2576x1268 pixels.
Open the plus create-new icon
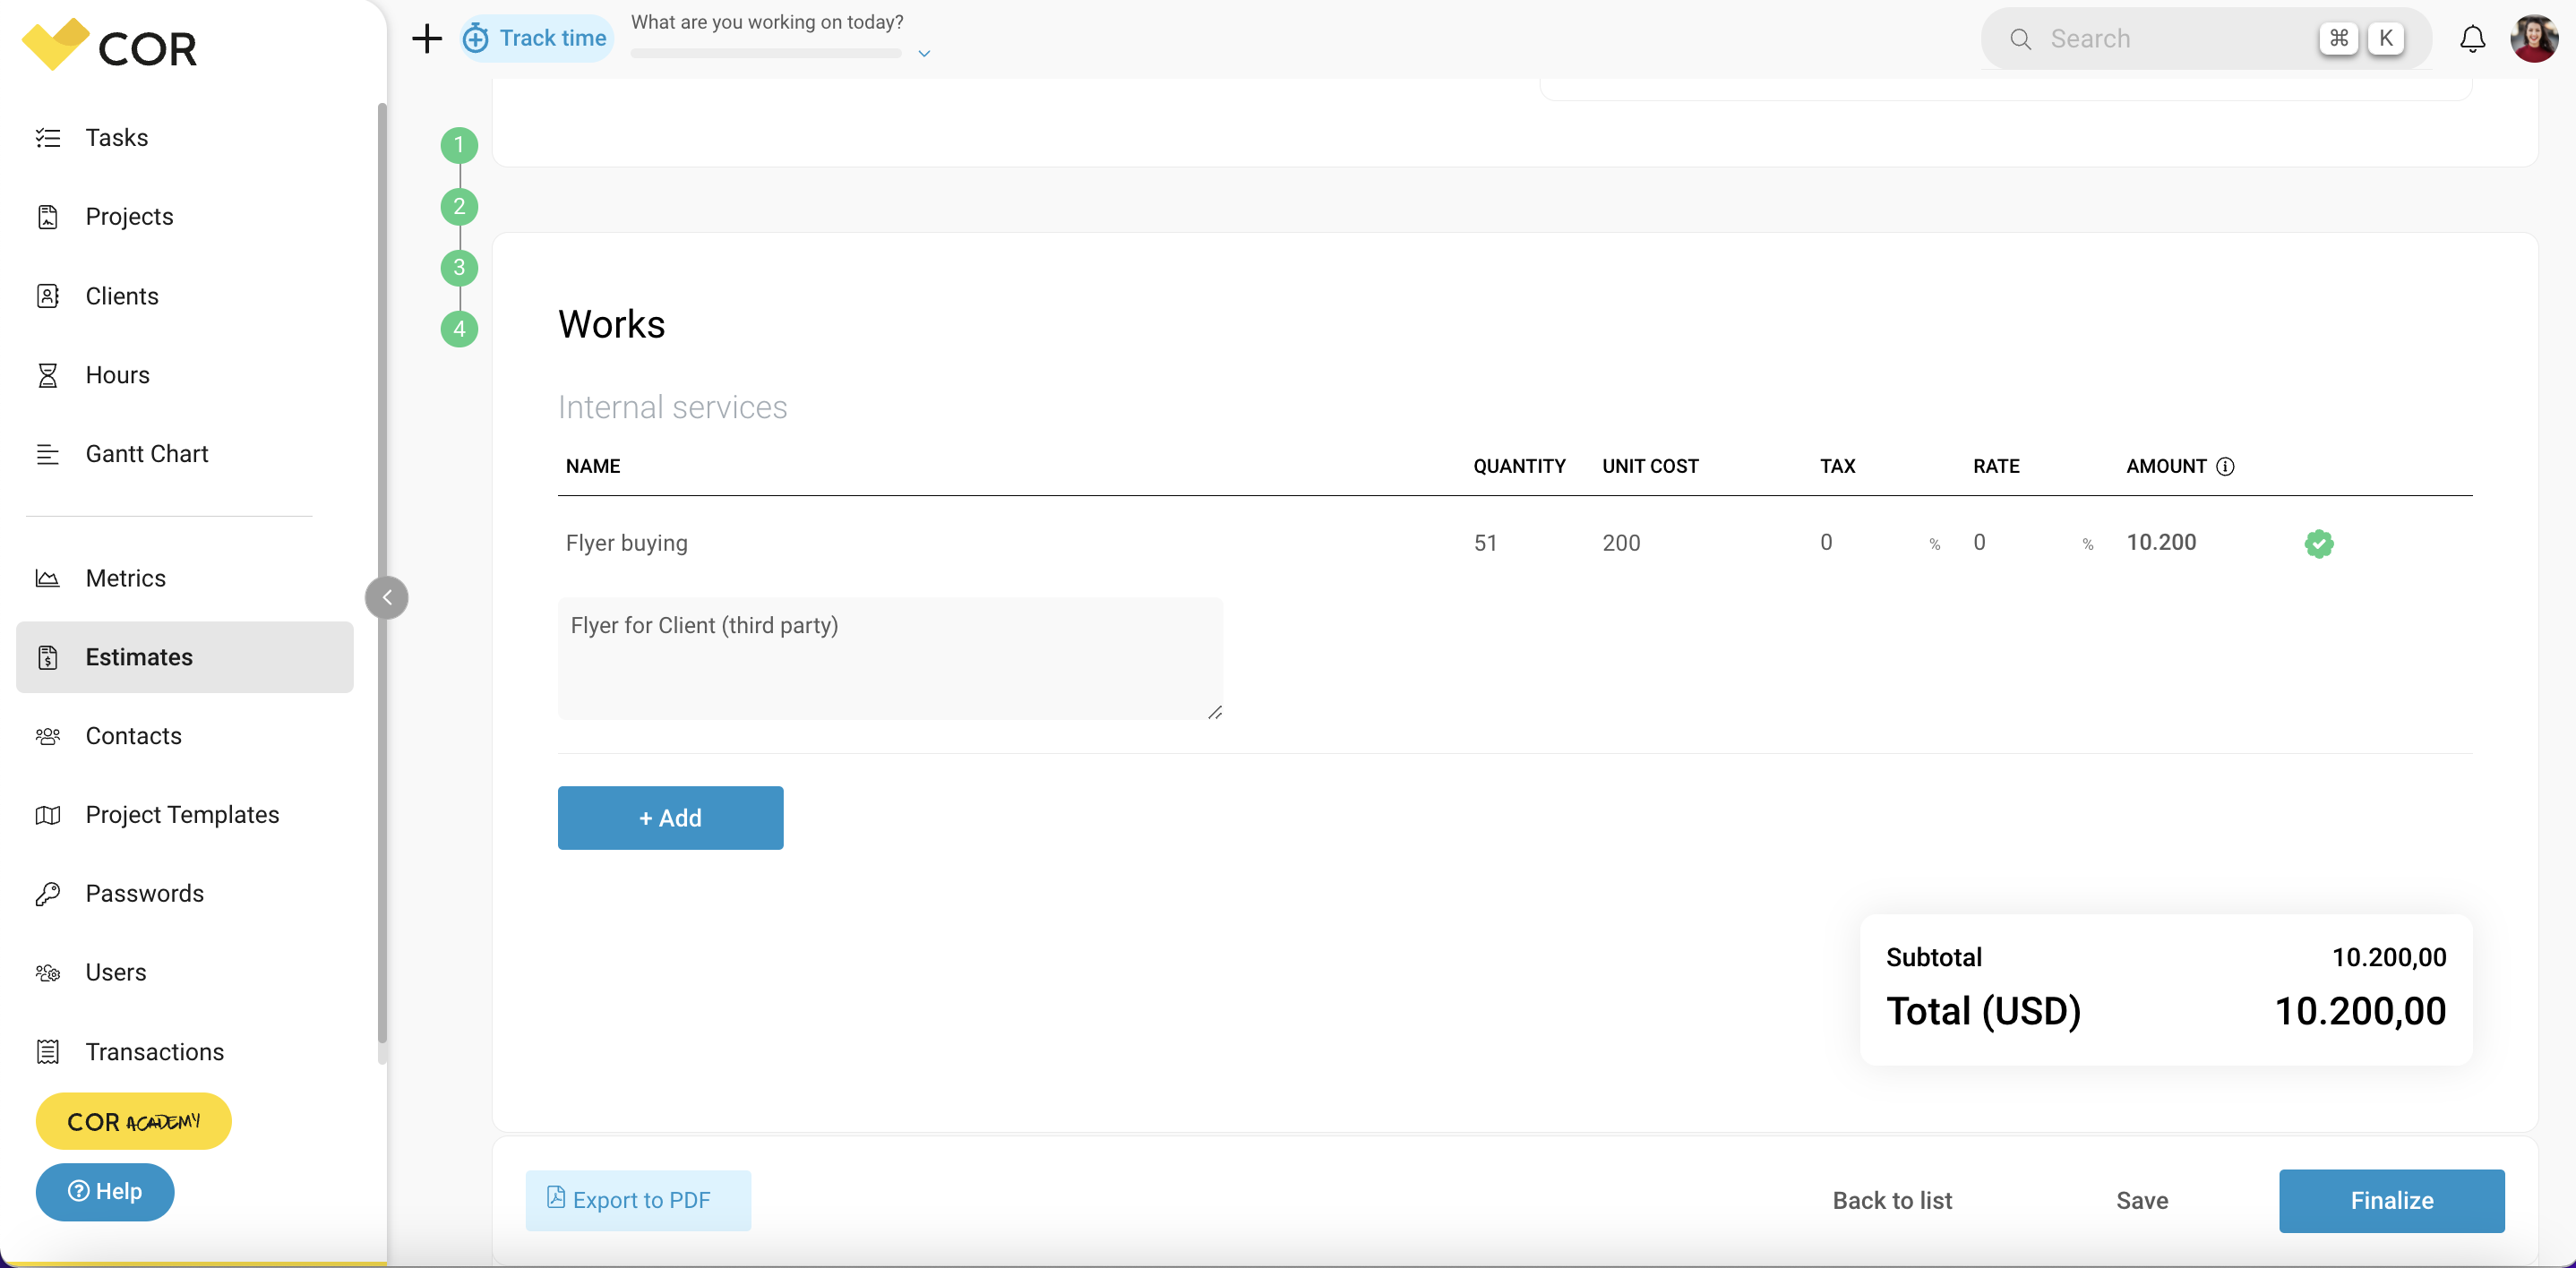427,39
